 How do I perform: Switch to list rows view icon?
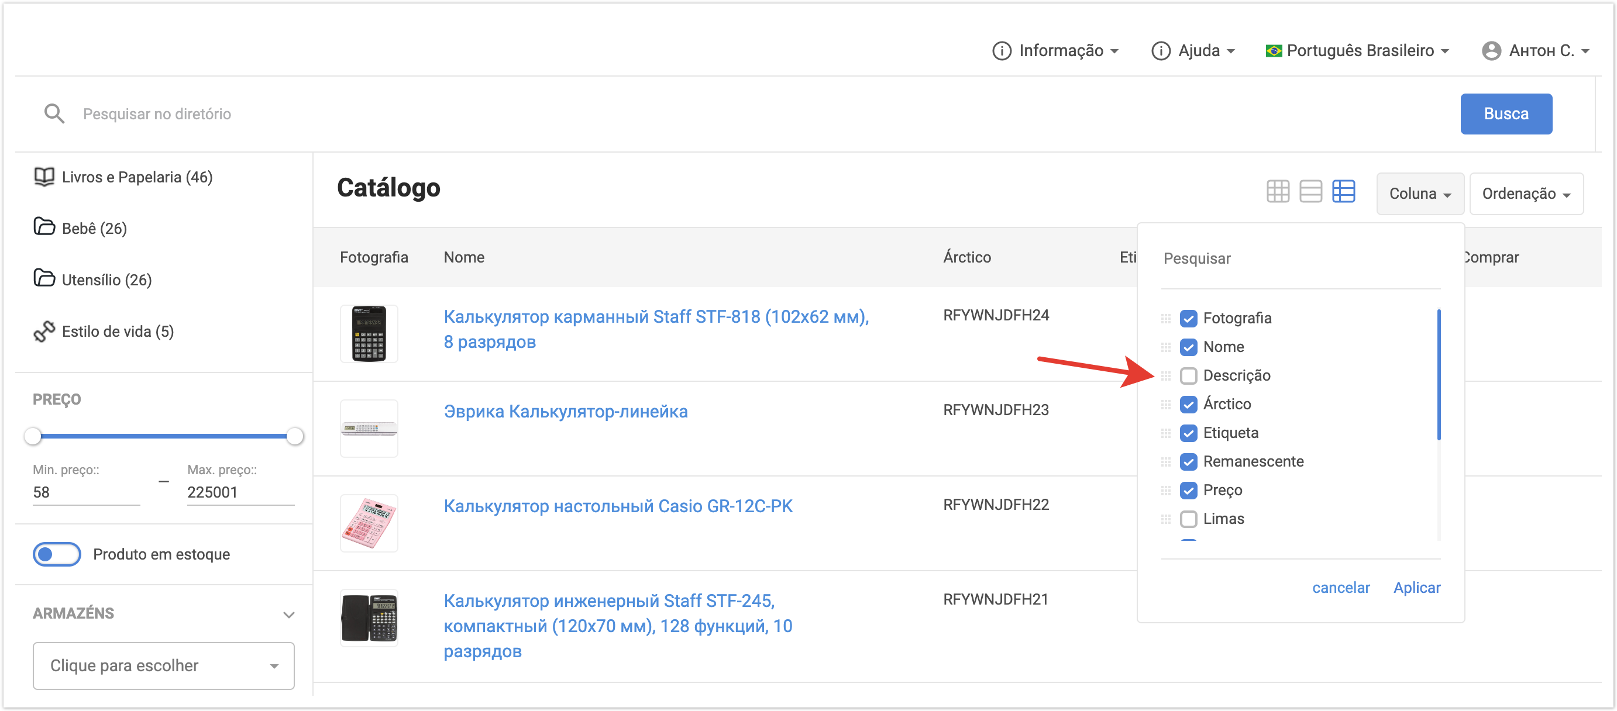click(x=1310, y=191)
